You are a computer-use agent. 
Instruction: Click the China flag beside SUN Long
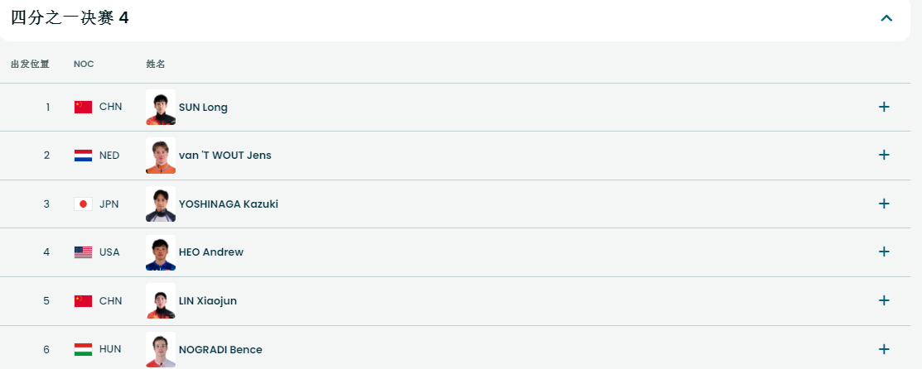(x=83, y=107)
